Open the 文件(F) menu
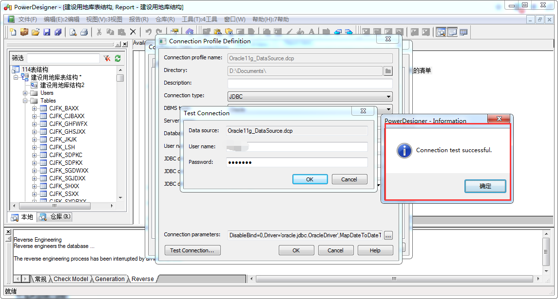The image size is (558, 299). pos(28,19)
